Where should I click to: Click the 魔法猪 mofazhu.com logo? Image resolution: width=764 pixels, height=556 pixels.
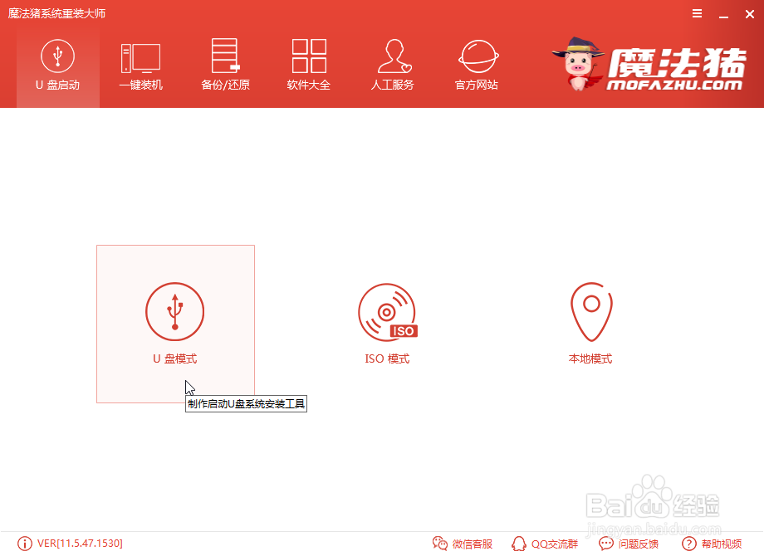pyautogui.click(x=649, y=64)
